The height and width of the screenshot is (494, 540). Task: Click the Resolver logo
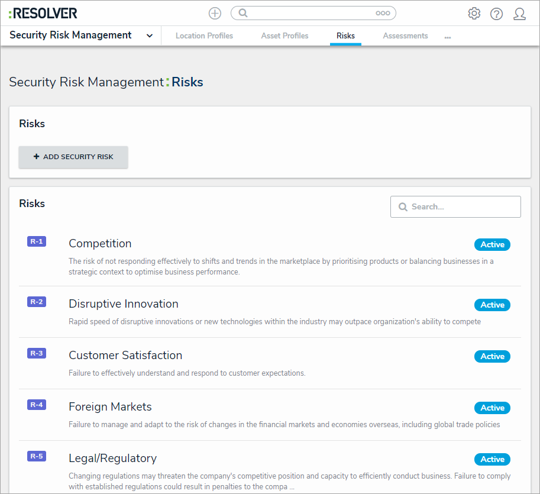[43, 14]
